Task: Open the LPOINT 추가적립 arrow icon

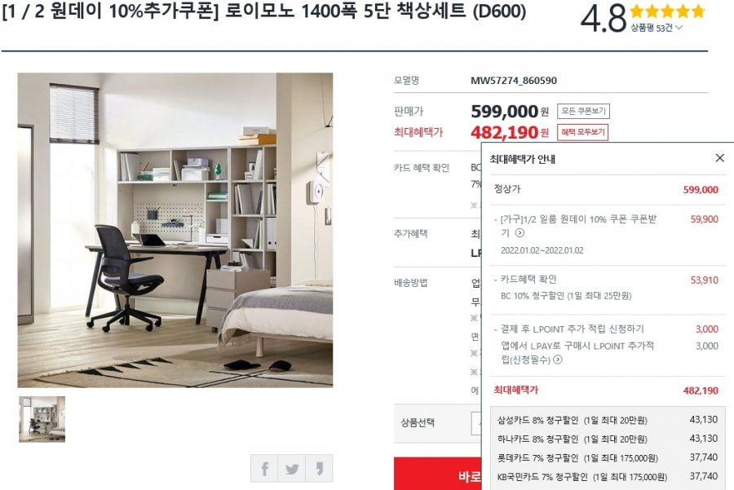Action: point(558,360)
